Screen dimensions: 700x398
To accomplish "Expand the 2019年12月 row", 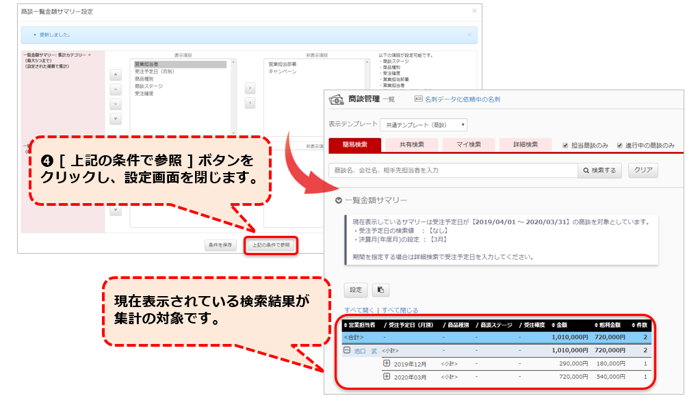I will pyautogui.click(x=387, y=363).
